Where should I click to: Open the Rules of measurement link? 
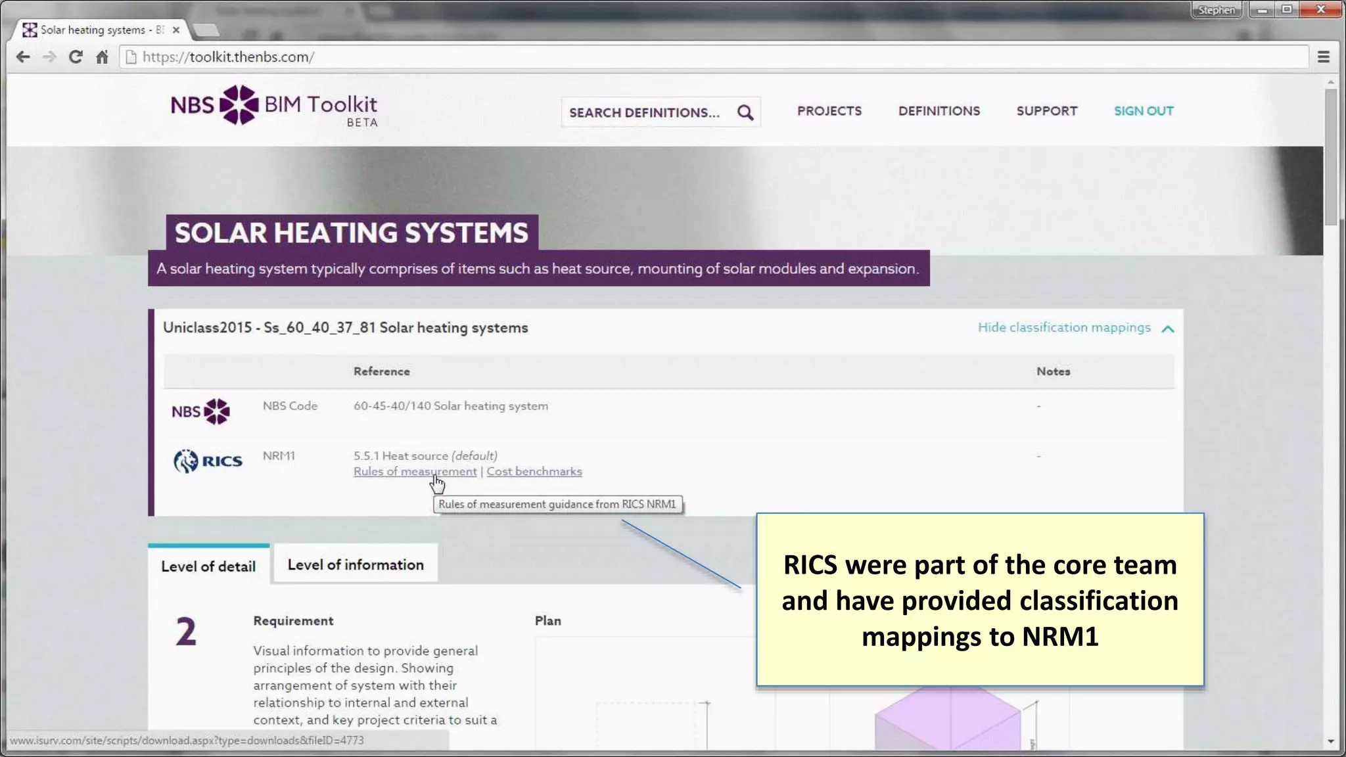point(415,472)
